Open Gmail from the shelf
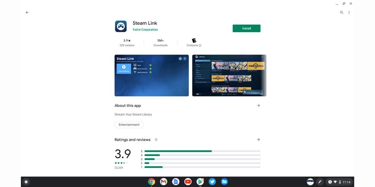The height and width of the screenshot is (187, 375). pos(163,181)
